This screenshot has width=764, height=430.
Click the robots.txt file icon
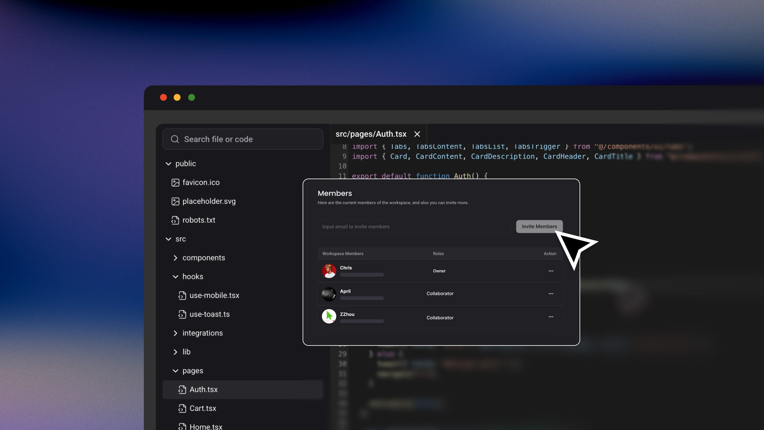[x=175, y=220]
